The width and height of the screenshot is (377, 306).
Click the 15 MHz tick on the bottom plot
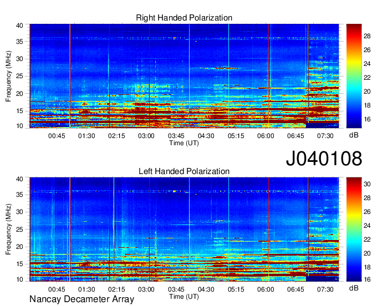coord(19,264)
